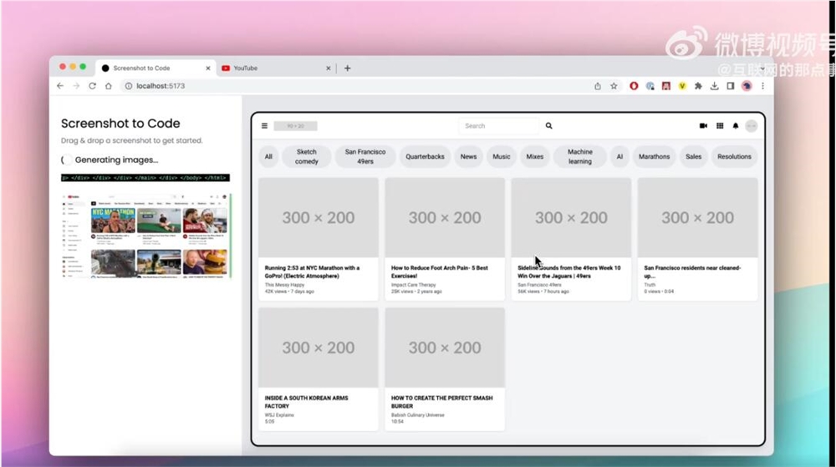Viewport: 836px width, 467px height.
Task: Click the Smash Burger card placeholder image
Action: point(445,348)
